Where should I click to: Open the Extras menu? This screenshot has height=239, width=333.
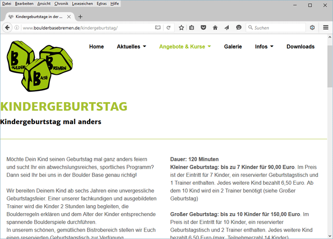101,3
